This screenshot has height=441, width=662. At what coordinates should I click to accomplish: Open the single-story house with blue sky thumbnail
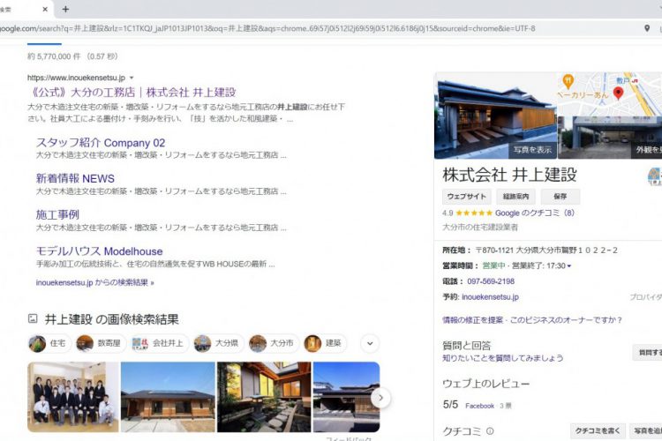(168, 397)
